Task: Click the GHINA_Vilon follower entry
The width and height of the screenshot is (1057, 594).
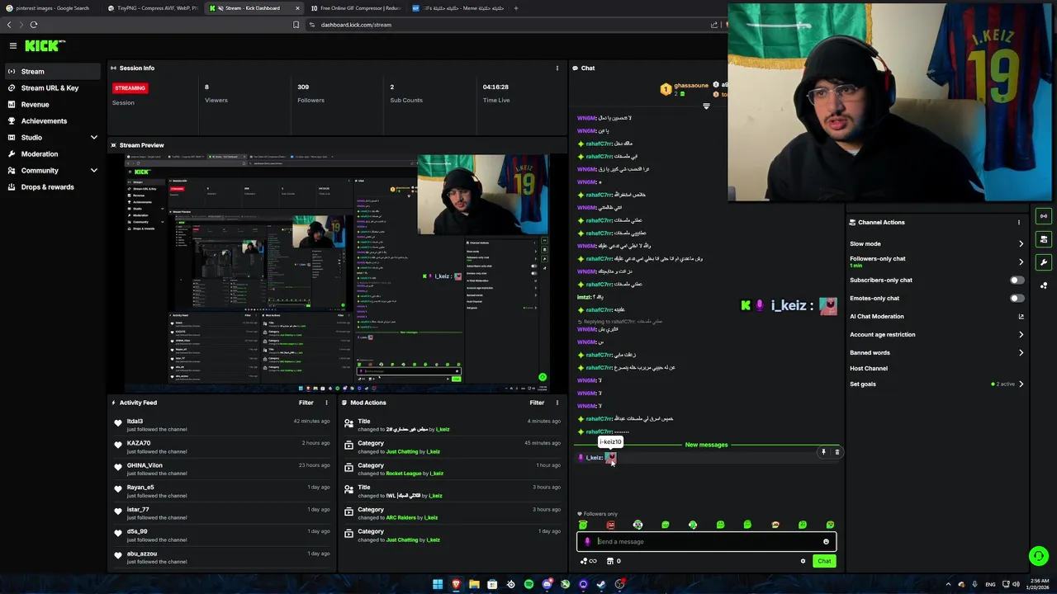Action: pyautogui.click(x=145, y=465)
